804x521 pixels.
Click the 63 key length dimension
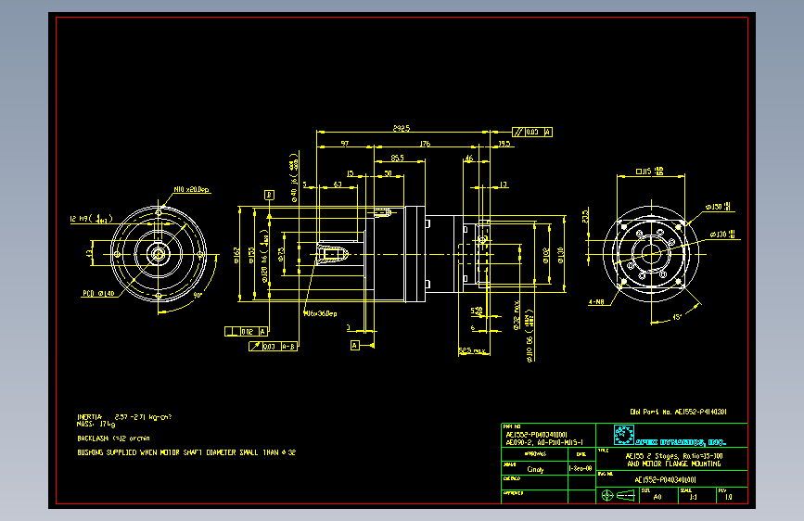pyautogui.click(x=338, y=184)
